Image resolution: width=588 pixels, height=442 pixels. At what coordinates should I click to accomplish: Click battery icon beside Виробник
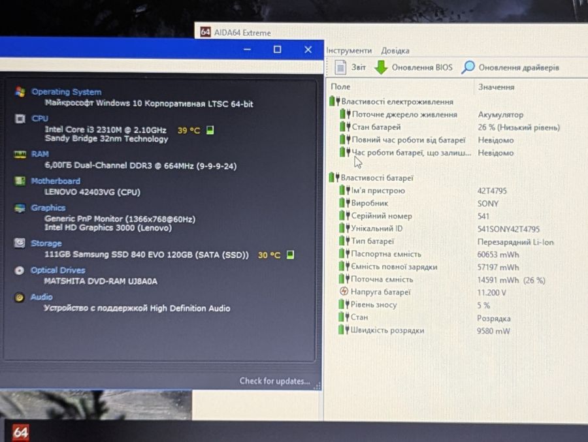pos(344,203)
